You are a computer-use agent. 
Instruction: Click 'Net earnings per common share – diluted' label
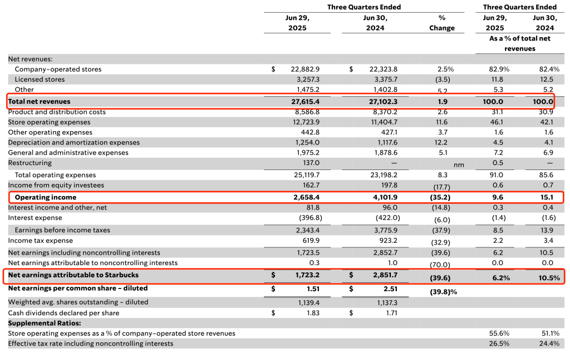coord(78,288)
